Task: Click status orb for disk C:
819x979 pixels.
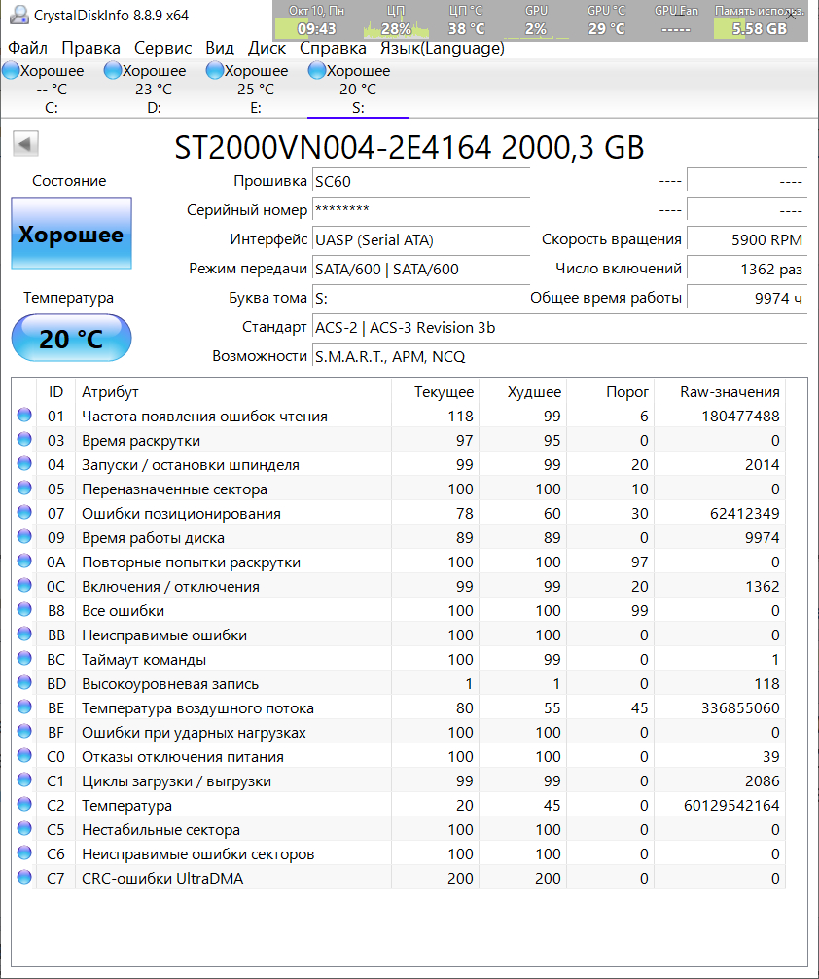Action: [11, 70]
